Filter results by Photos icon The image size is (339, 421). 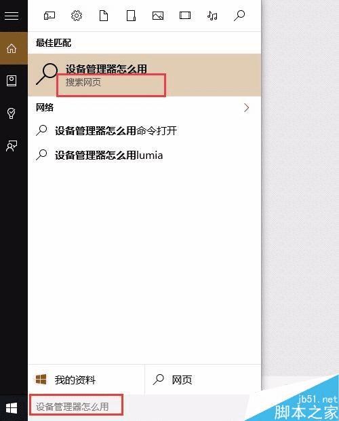(x=158, y=16)
